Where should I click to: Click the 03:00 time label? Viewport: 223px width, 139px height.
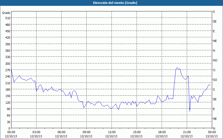tap(36, 132)
